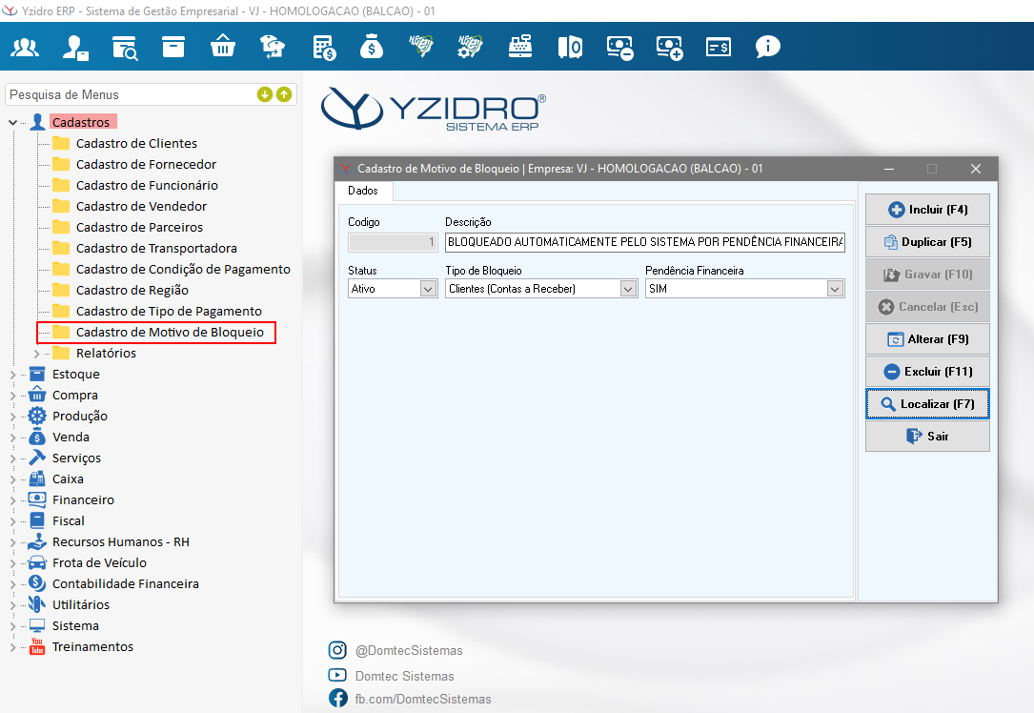
Task: Open Cadastro de Motivo de Bloqueio
Action: (170, 333)
